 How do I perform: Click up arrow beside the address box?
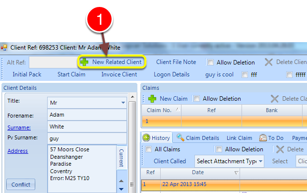point(121,181)
